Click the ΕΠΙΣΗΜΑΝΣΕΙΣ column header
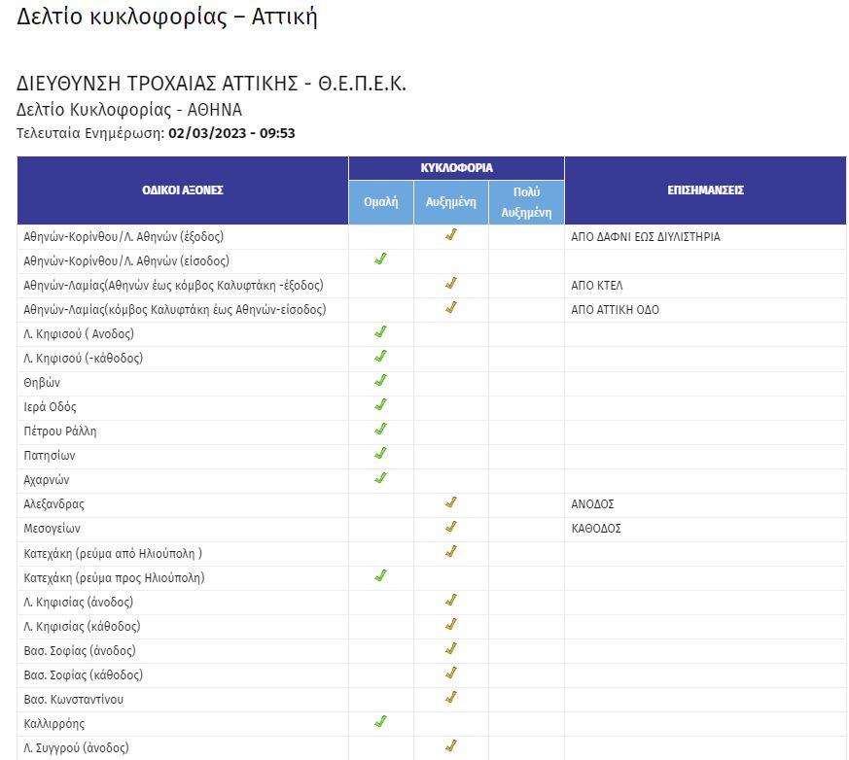 point(705,190)
